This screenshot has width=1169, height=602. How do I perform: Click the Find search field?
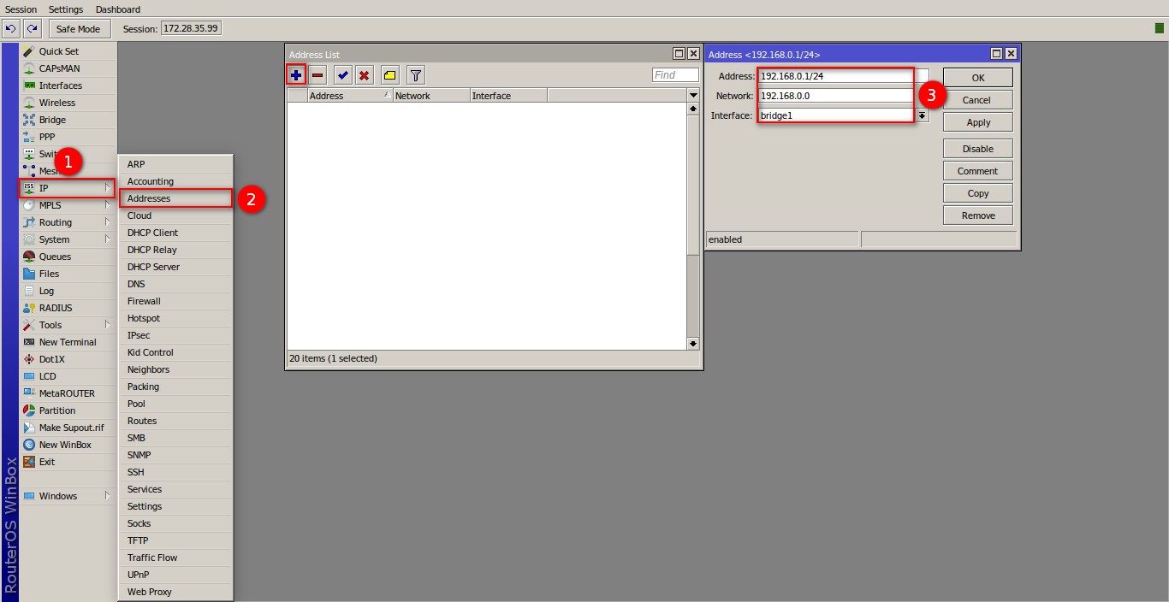[675, 75]
